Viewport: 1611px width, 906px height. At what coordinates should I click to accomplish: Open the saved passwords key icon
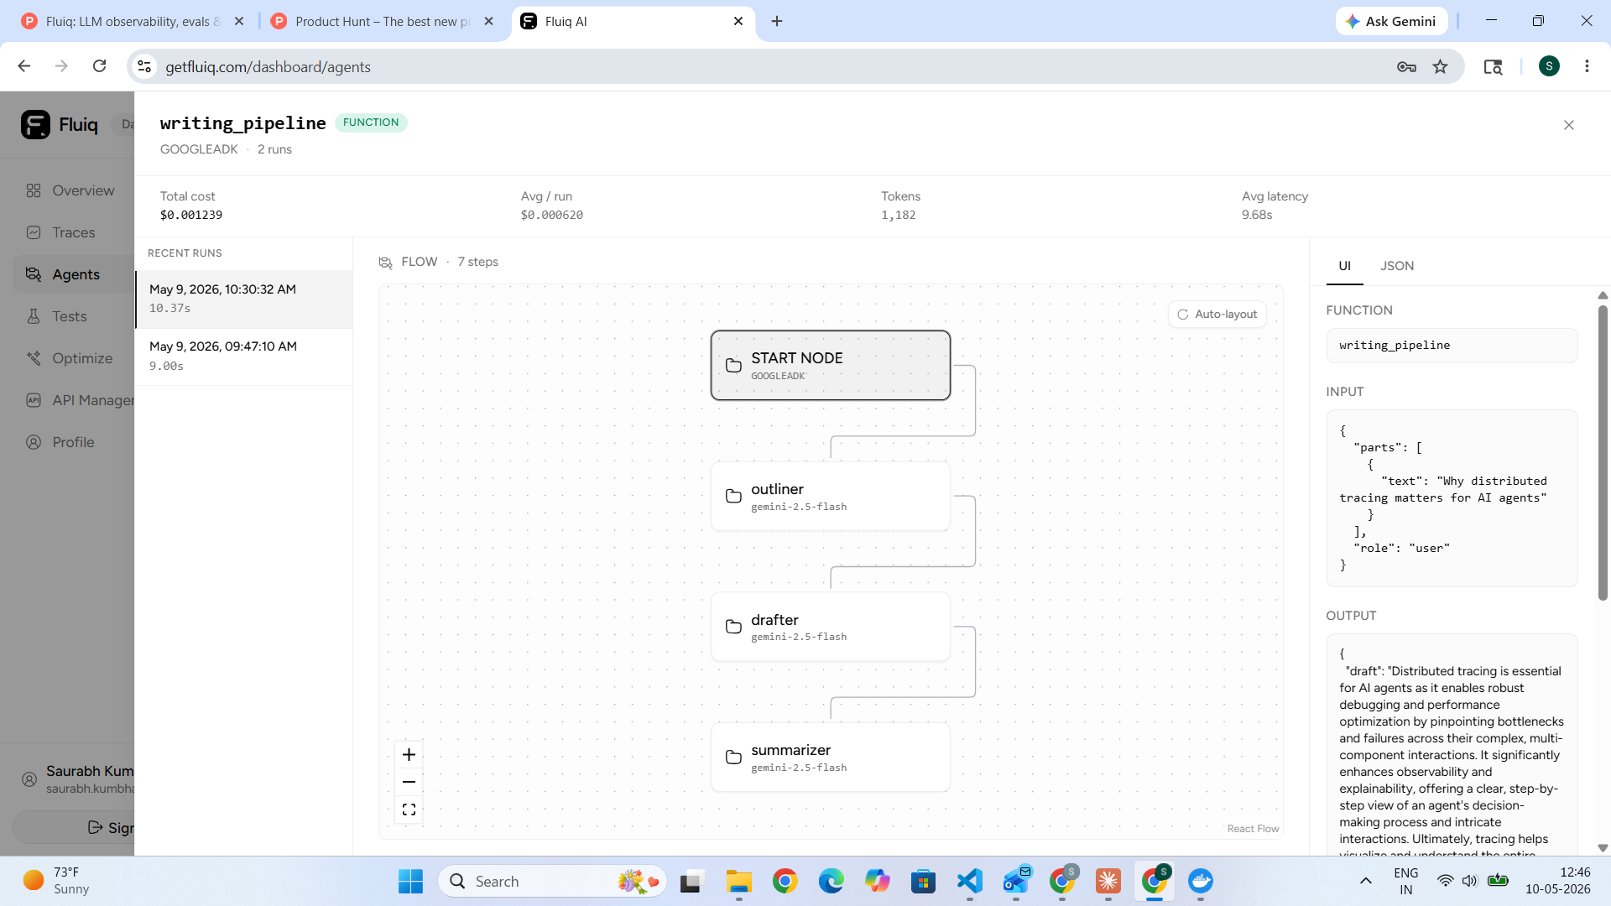[x=1406, y=66]
